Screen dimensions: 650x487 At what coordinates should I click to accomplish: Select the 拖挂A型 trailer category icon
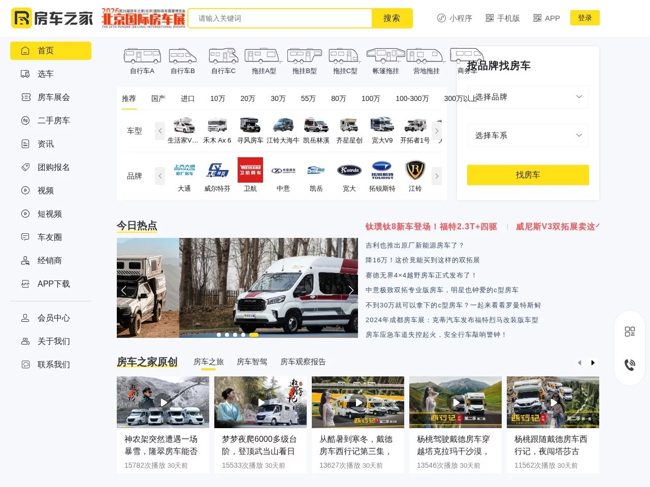pyautogui.click(x=263, y=57)
